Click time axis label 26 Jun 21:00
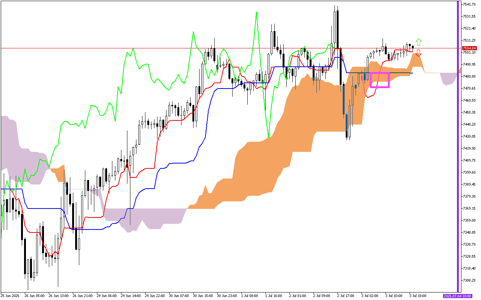481x300 pixels. point(82,296)
